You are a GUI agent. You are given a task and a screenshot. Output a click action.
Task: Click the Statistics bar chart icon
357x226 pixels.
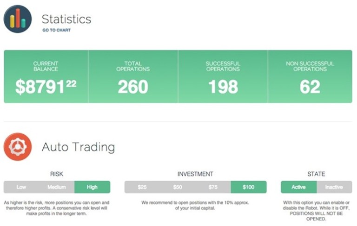point(18,19)
